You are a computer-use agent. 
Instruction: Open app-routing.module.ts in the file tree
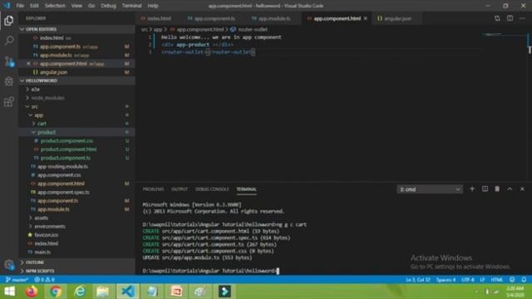[x=63, y=166]
